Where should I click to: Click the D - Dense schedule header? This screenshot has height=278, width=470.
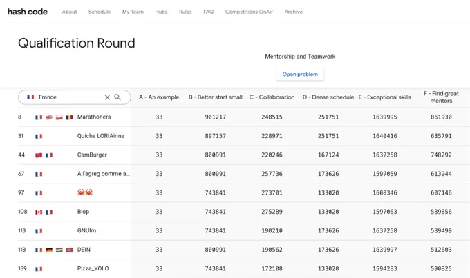[x=328, y=97]
